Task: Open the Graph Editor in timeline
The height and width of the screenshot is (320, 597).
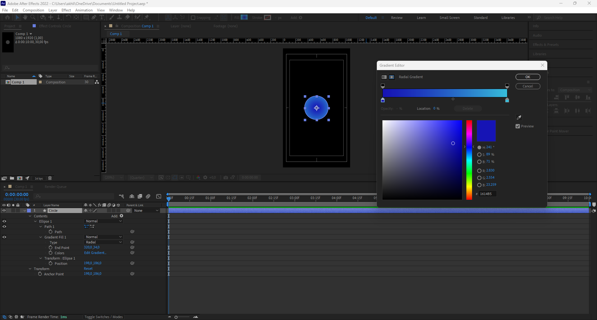Action: tap(159, 196)
